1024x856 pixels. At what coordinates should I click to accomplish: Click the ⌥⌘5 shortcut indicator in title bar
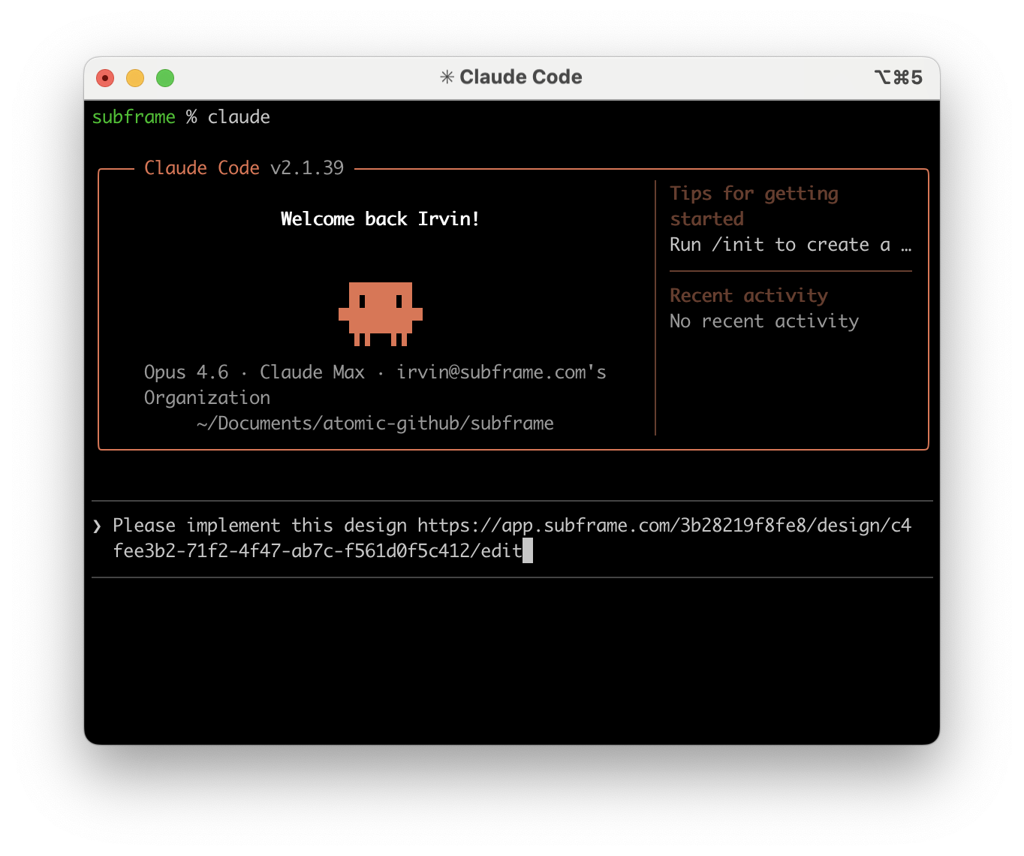[x=898, y=77]
